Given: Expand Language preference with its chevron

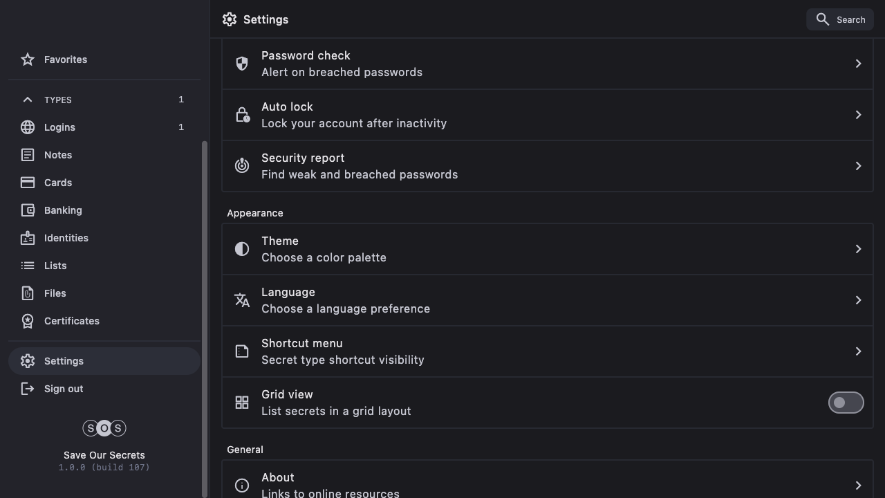Looking at the screenshot, I should point(858,300).
